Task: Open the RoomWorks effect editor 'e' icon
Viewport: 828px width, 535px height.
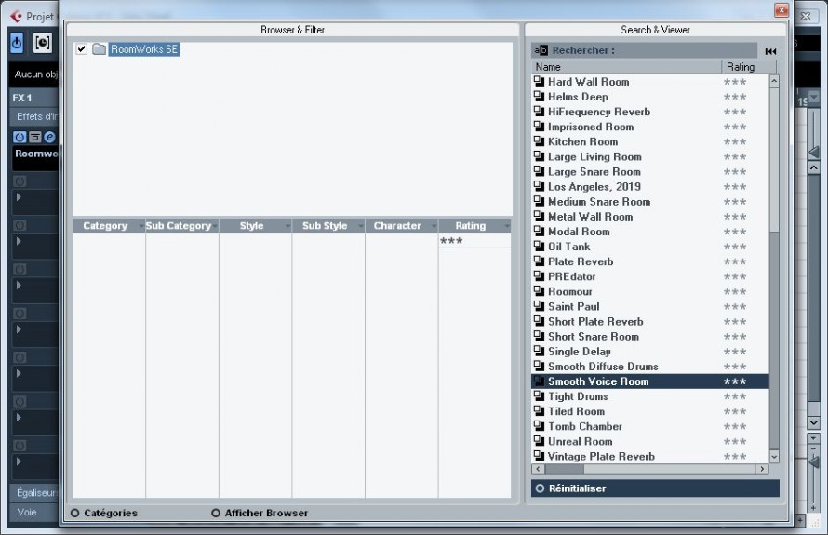Action: (49, 137)
